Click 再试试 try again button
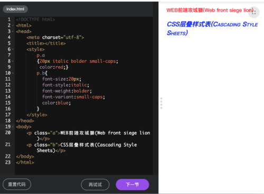The height and width of the screenshot is (194, 264). (95, 185)
